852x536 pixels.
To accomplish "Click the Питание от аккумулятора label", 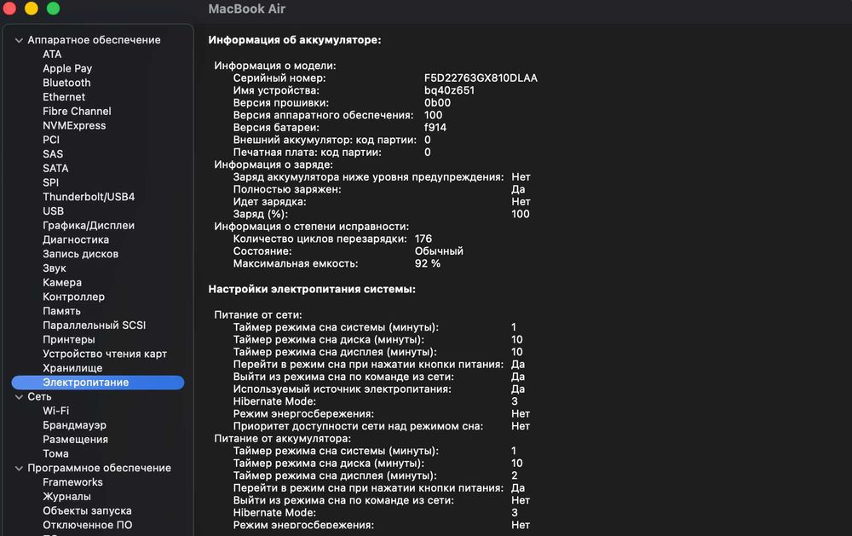I will pyautogui.click(x=283, y=439).
